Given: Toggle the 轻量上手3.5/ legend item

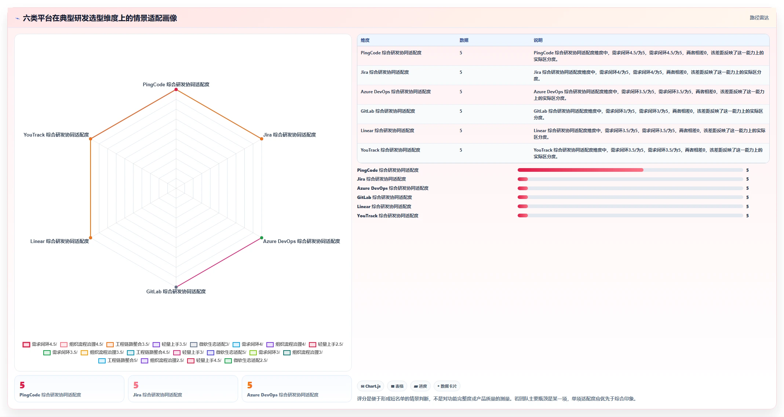Looking at the screenshot, I should [169, 344].
